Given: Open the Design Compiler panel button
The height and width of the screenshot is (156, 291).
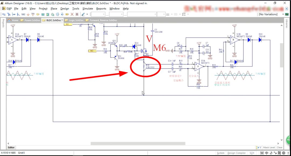Looking at the screenshot, I should (237, 153).
